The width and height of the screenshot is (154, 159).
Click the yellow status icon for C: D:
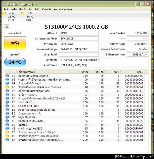pos(4,13)
